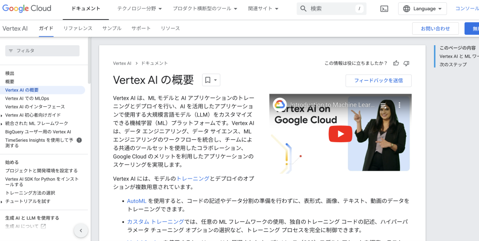This screenshot has width=479, height=241.
Task: Click the bookmark icon beside page title
Action: [x=208, y=80]
